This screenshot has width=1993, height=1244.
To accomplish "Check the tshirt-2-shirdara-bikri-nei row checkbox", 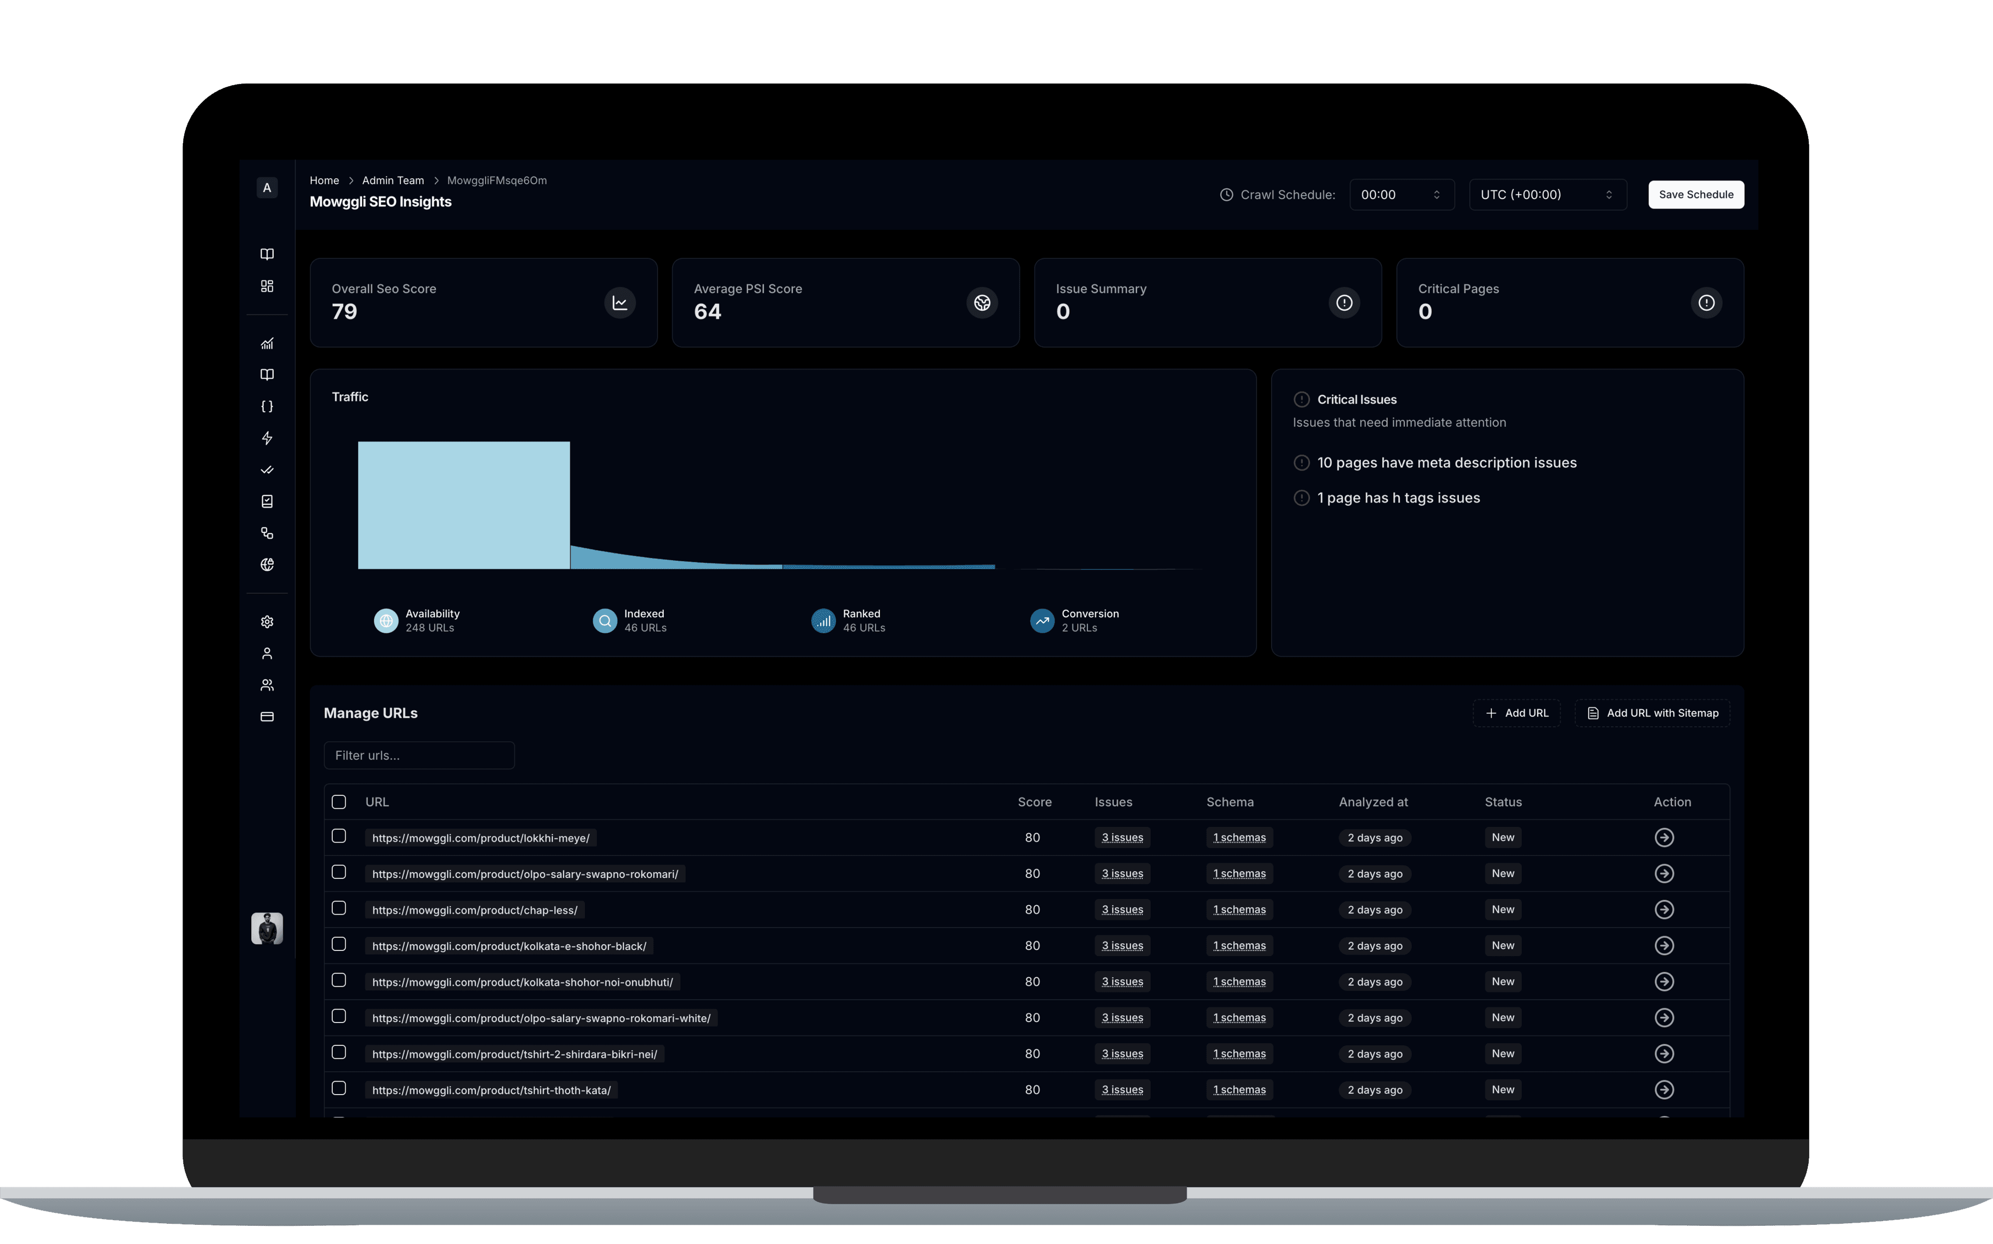I will point(339,1052).
